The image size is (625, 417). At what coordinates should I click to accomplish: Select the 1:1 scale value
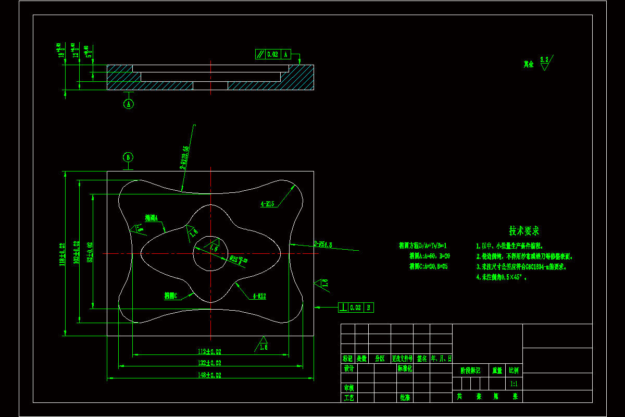[514, 384]
